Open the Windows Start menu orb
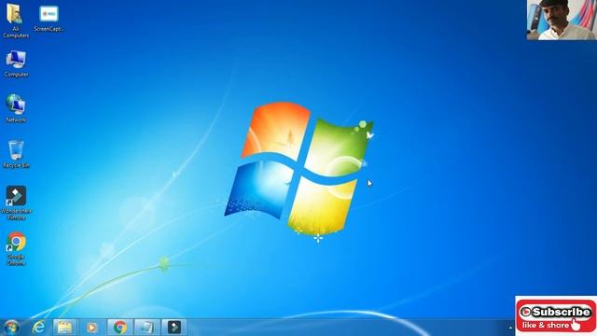 click(11, 328)
